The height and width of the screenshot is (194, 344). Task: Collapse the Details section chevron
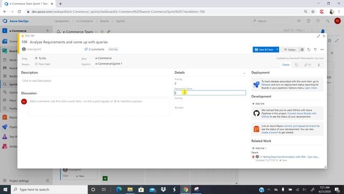pyautogui.click(x=244, y=73)
